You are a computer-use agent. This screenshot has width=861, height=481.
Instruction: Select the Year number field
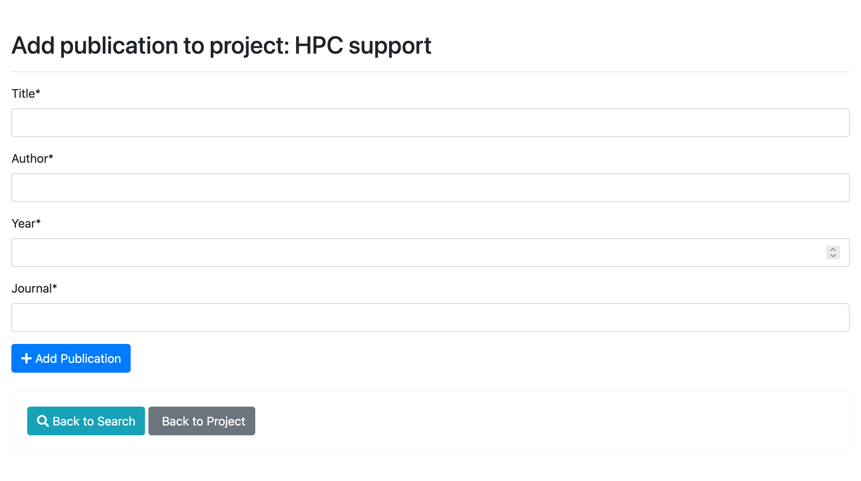click(415, 253)
